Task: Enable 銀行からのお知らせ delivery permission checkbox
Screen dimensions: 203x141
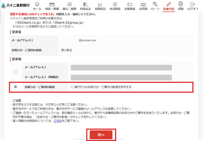Action: [x=72, y=87]
